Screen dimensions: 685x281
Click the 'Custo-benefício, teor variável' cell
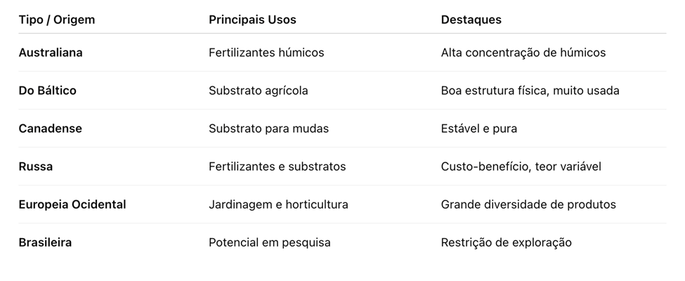coord(521,166)
